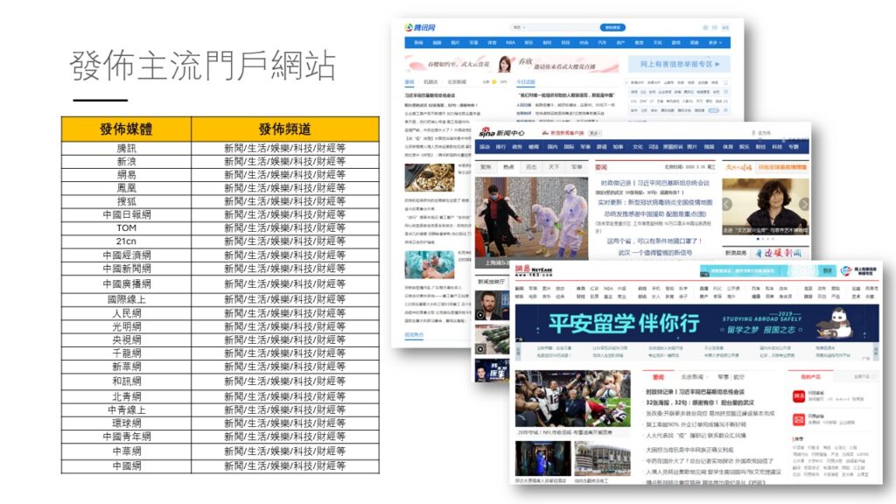The width and height of the screenshot is (896, 504).
Task: Click the channel cell in the TOM row
Action: tap(284, 227)
